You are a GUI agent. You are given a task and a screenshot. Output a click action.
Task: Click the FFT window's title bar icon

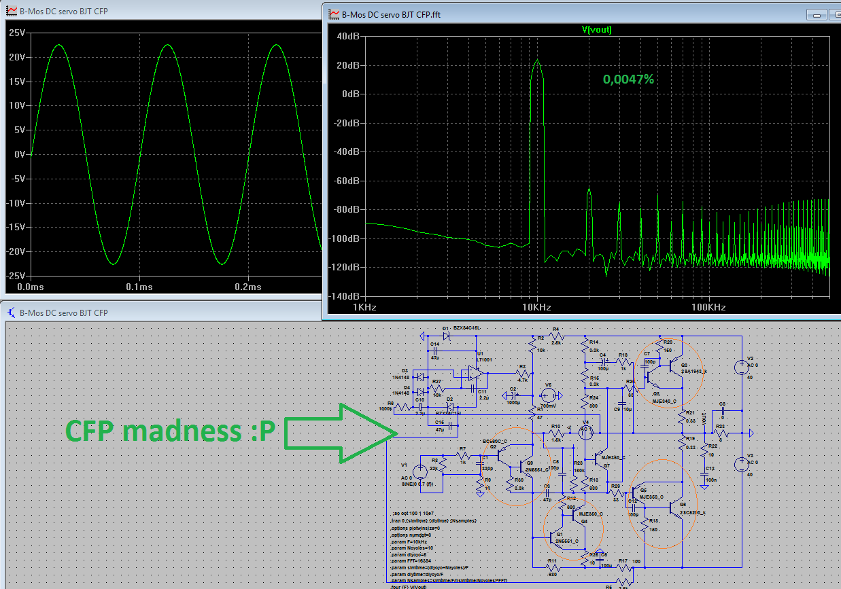point(334,13)
